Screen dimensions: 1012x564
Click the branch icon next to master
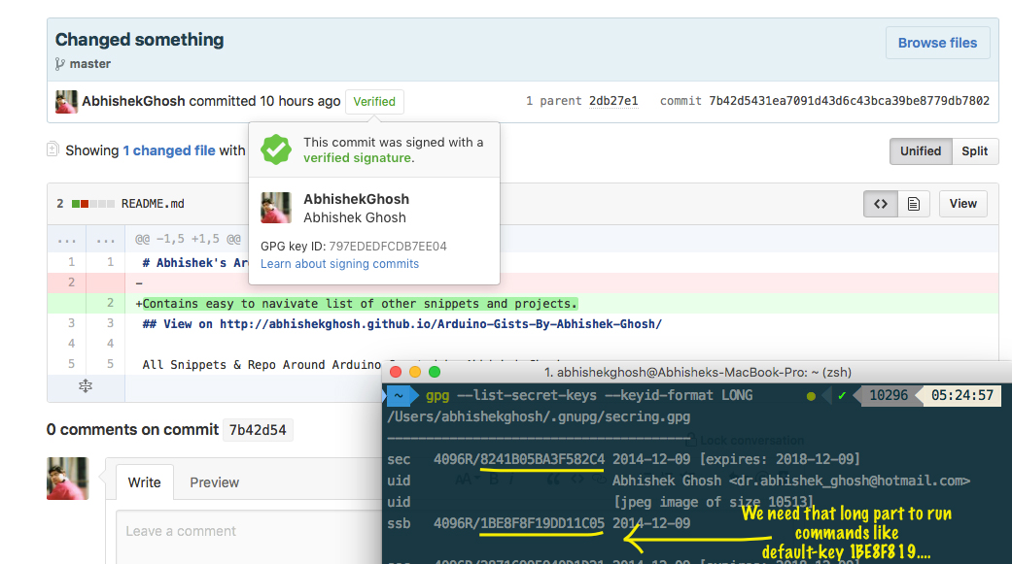pos(58,64)
